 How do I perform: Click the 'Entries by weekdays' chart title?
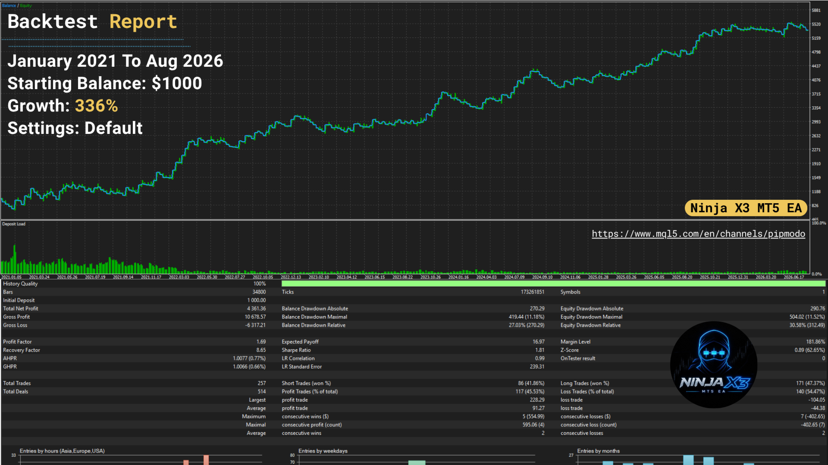tap(323, 451)
